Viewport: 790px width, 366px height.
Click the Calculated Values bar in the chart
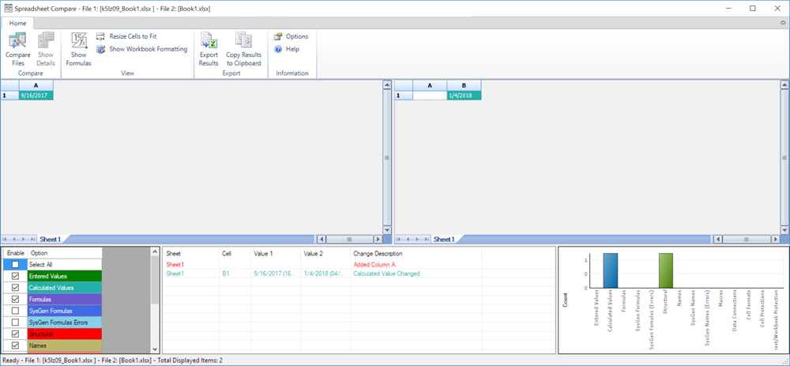[x=610, y=270]
